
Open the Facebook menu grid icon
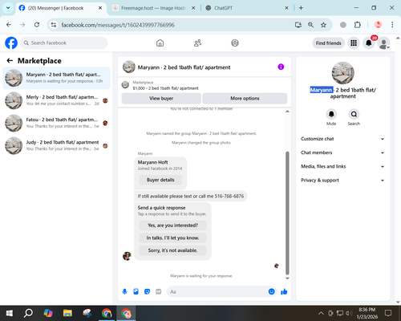tap(354, 43)
